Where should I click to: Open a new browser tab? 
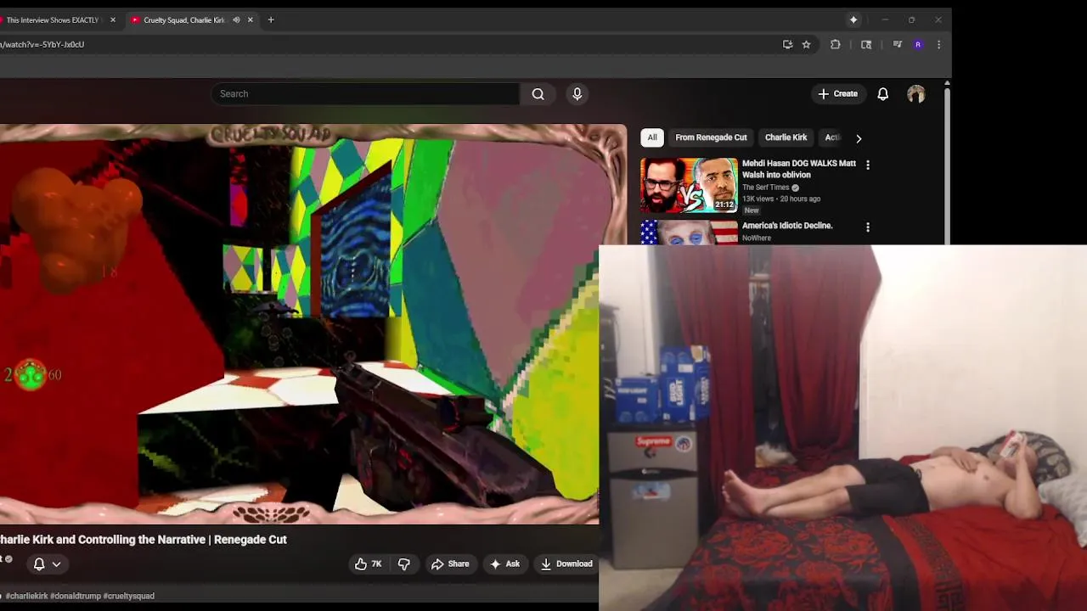click(271, 20)
